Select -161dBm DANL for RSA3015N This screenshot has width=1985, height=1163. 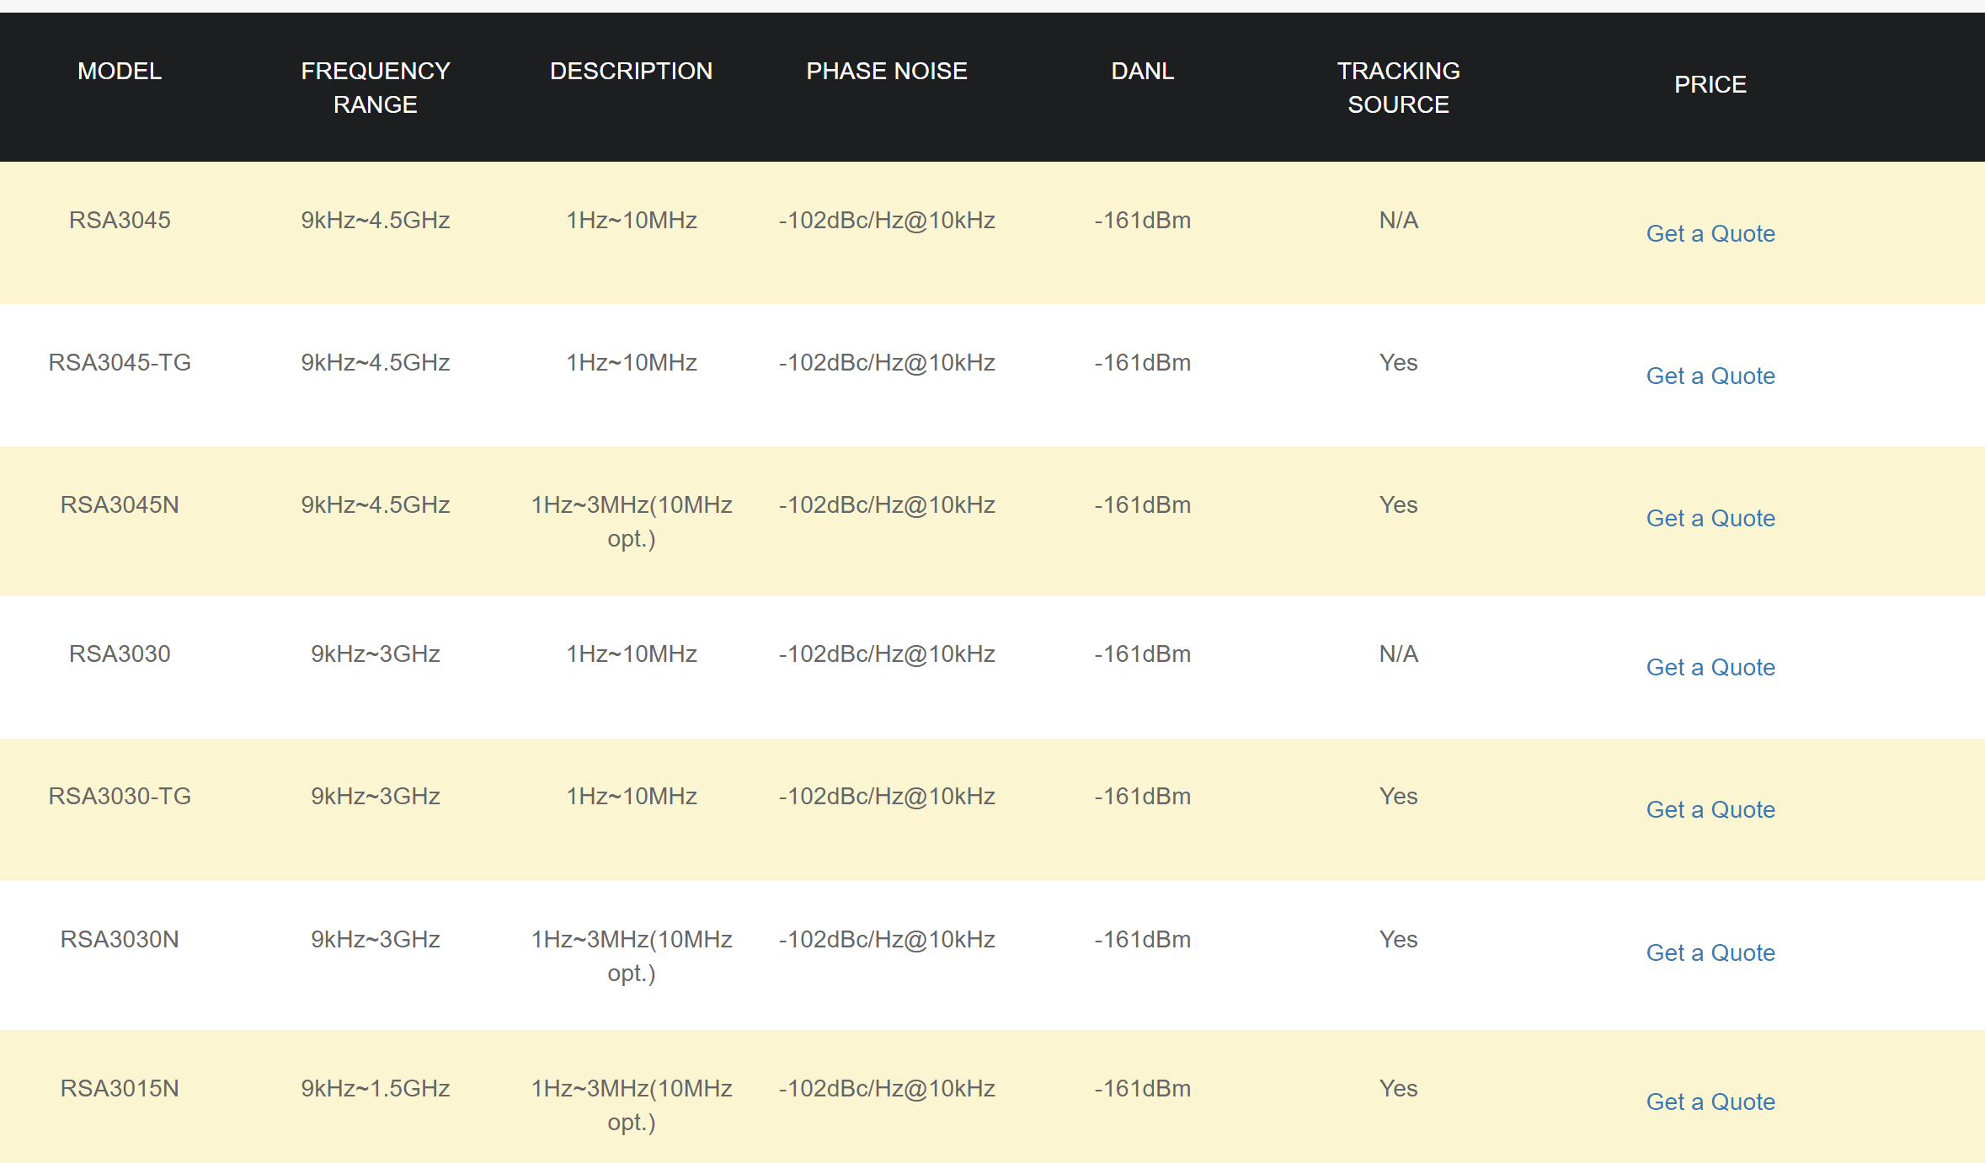(1143, 1088)
